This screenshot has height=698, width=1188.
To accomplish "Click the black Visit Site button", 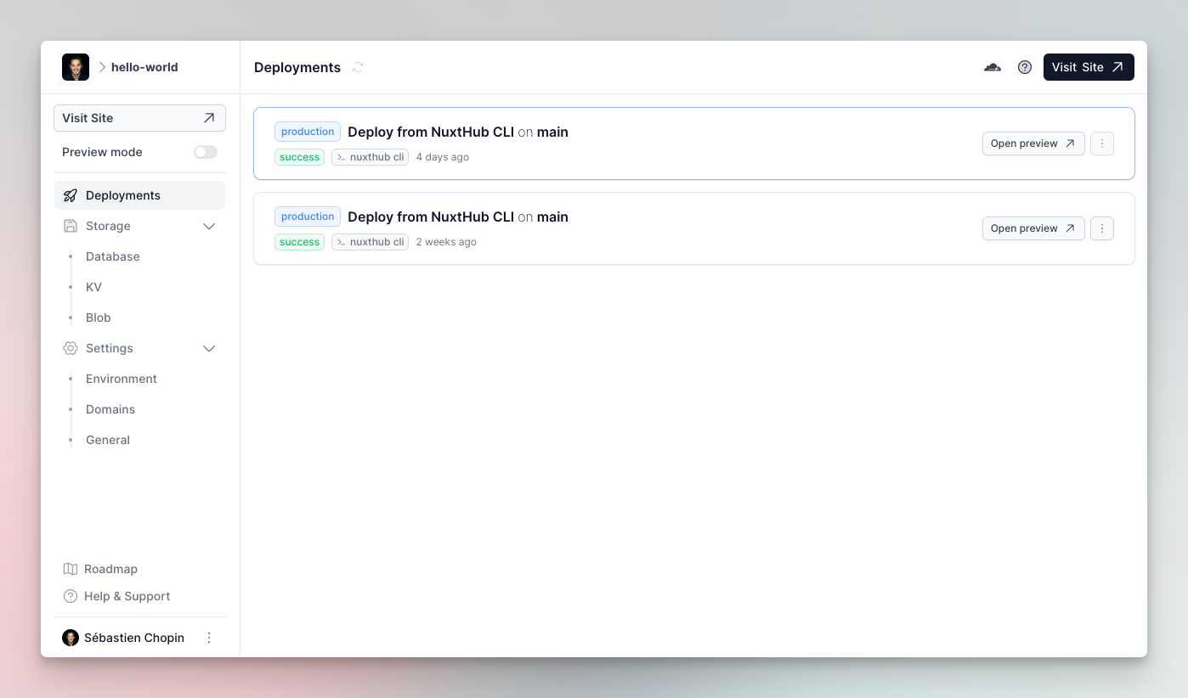I will coord(1089,67).
